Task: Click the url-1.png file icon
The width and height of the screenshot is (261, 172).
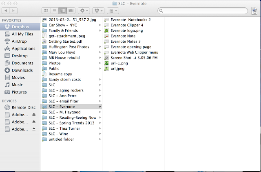Action: pyautogui.click(x=106, y=63)
